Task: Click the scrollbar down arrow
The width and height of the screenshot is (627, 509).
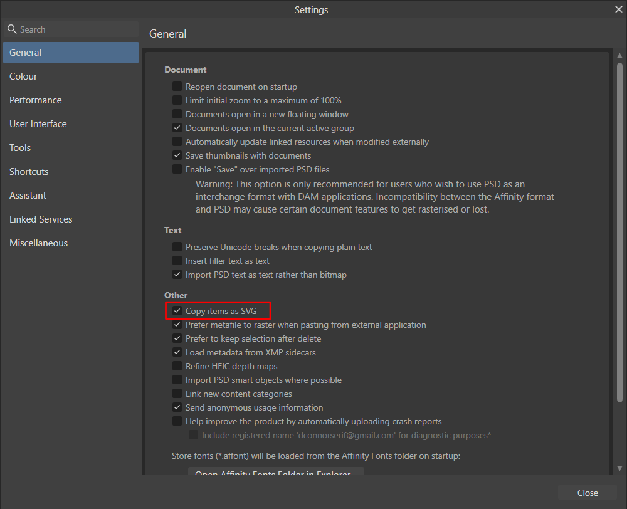Action: (619, 467)
